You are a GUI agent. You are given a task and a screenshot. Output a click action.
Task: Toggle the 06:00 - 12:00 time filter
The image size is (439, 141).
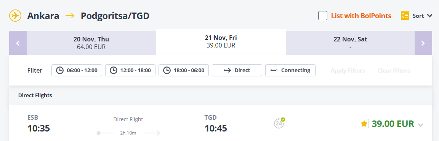77,70
